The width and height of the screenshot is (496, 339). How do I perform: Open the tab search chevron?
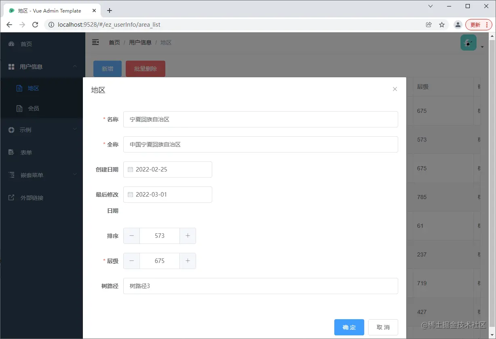coord(431,6)
